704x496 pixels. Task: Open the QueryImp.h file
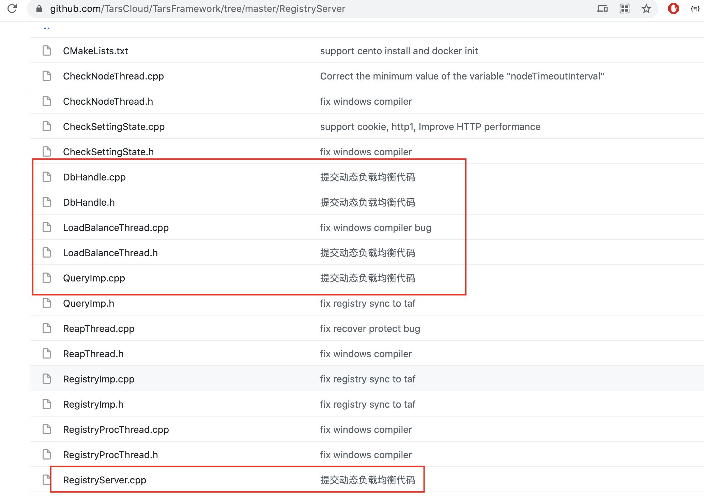point(89,303)
